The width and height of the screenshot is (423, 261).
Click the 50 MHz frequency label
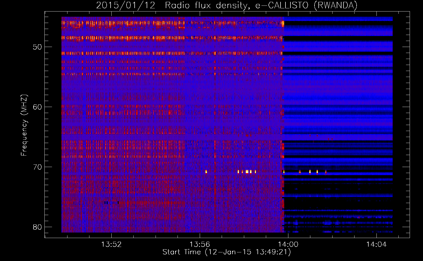37,47
